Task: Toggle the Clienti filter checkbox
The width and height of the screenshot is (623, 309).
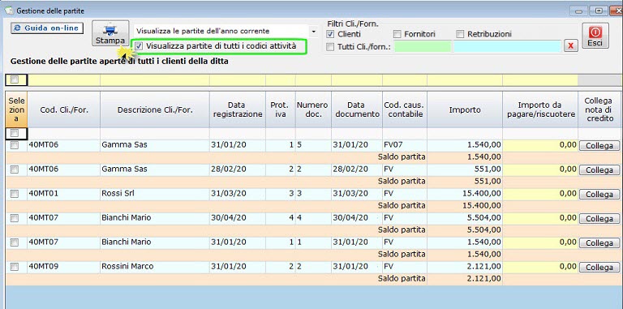Action: click(330, 34)
